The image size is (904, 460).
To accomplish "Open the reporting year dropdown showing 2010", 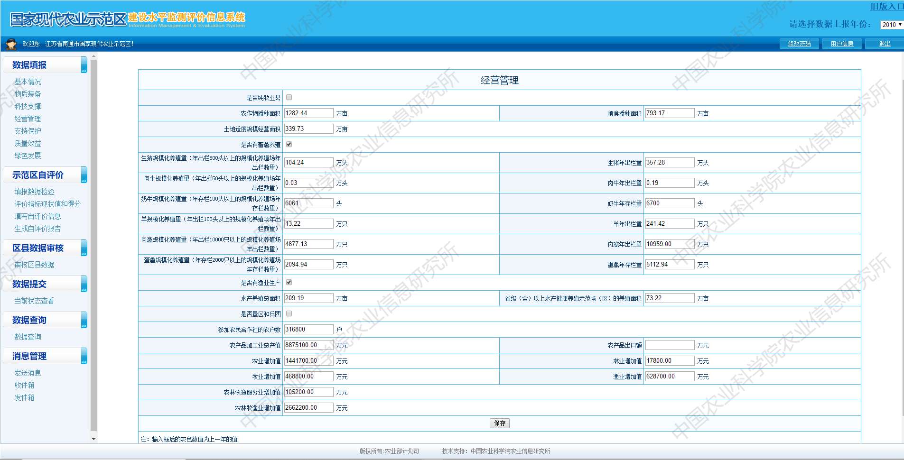I will pos(892,25).
